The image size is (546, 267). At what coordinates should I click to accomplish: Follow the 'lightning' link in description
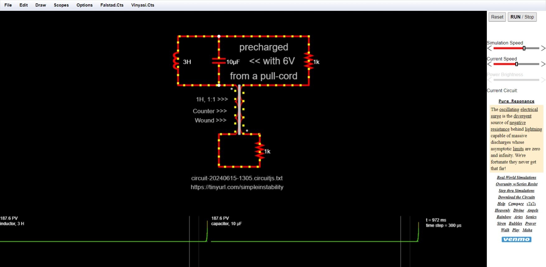click(533, 129)
